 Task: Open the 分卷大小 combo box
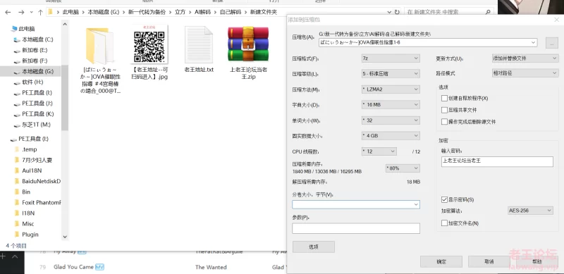[356, 204]
